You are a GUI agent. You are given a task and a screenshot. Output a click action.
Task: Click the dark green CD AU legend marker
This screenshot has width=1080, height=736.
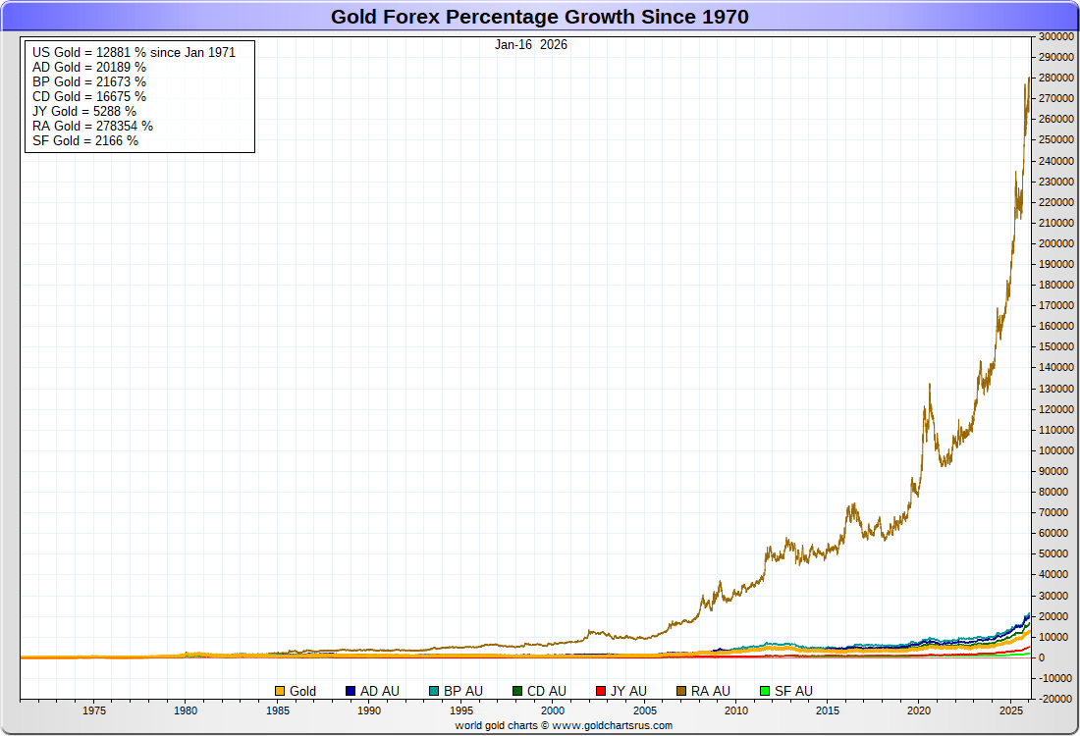pyautogui.click(x=516, y=691)
